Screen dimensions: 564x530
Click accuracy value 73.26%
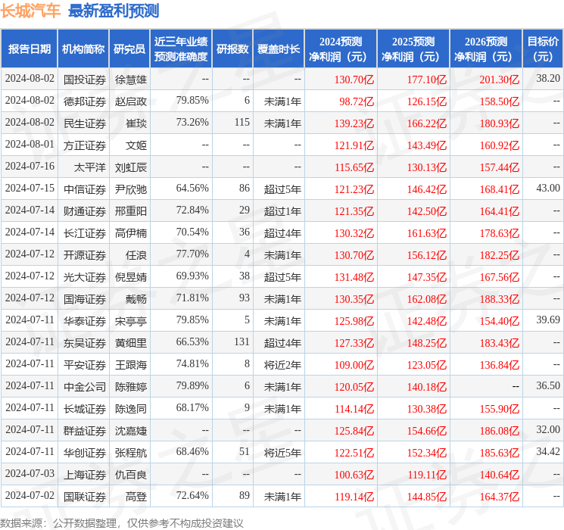(x=192, y=123)
